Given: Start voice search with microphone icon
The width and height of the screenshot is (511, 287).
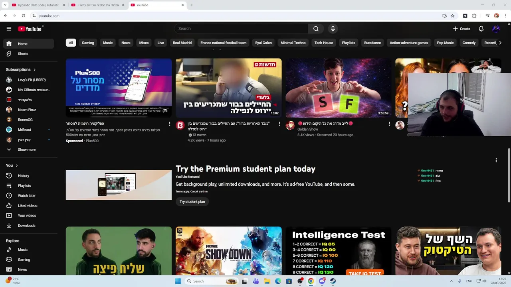Looking at the screenshot, I should point(333,29).
